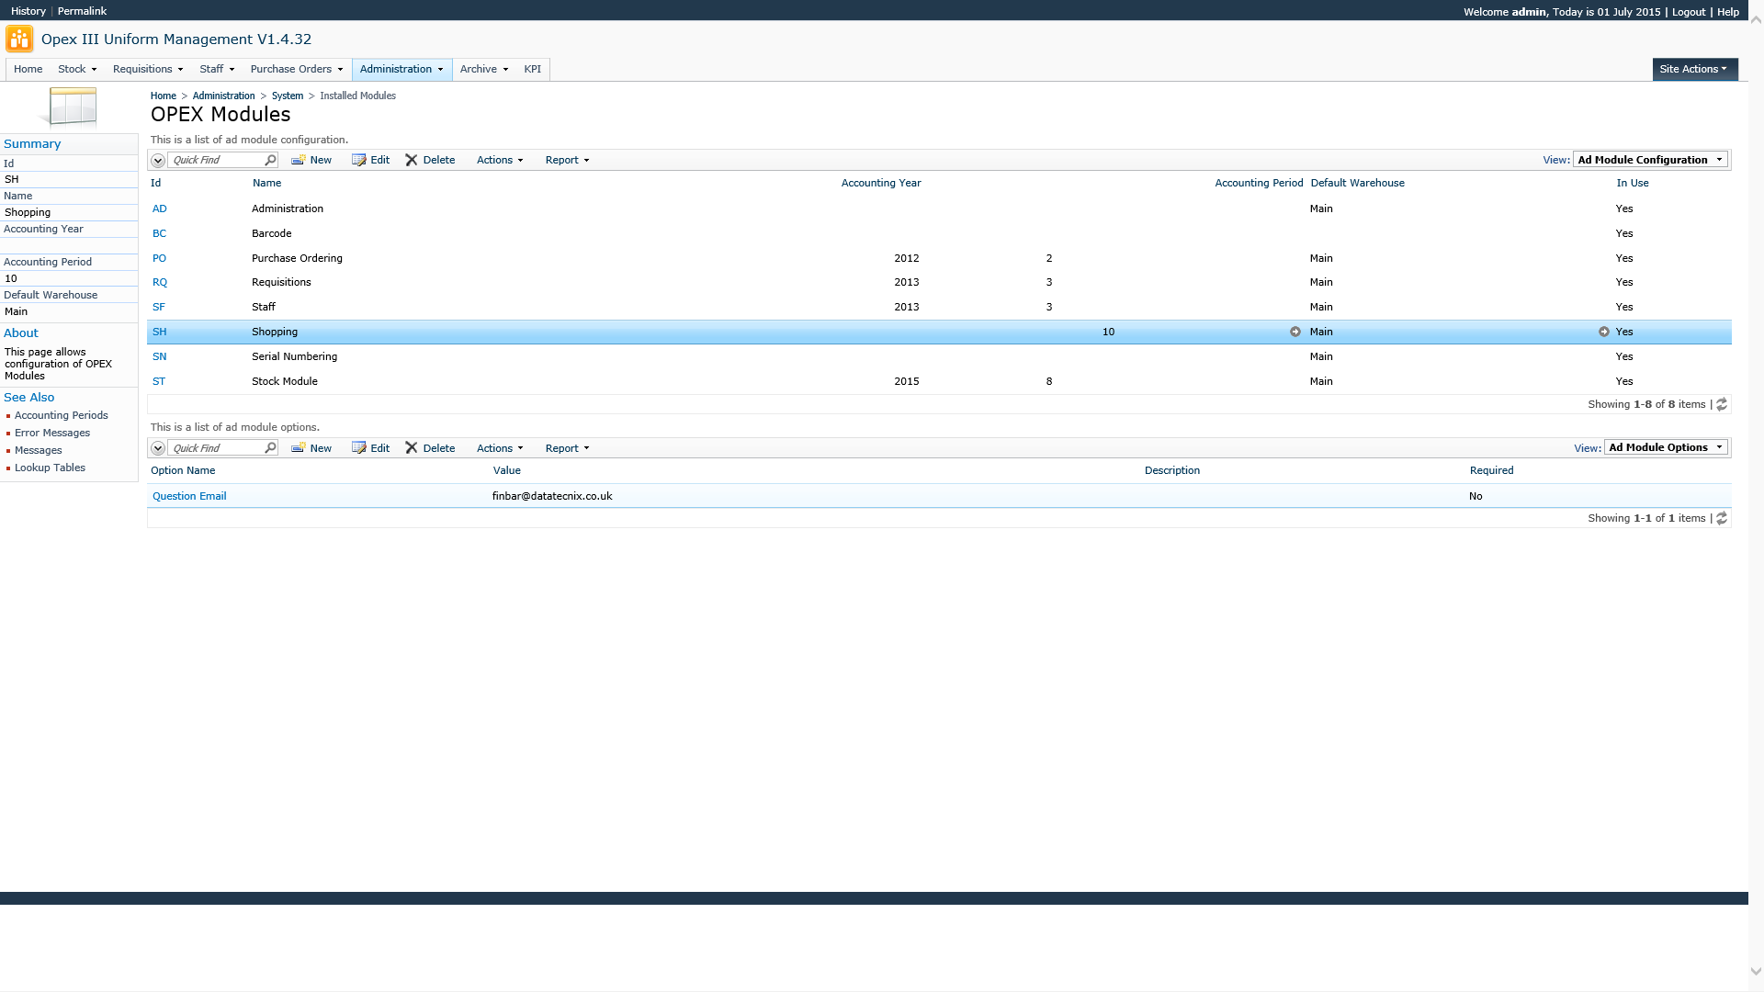1764x992 pixels.
Task: Expand search options circle in modules toolbar
Action: 158,161
